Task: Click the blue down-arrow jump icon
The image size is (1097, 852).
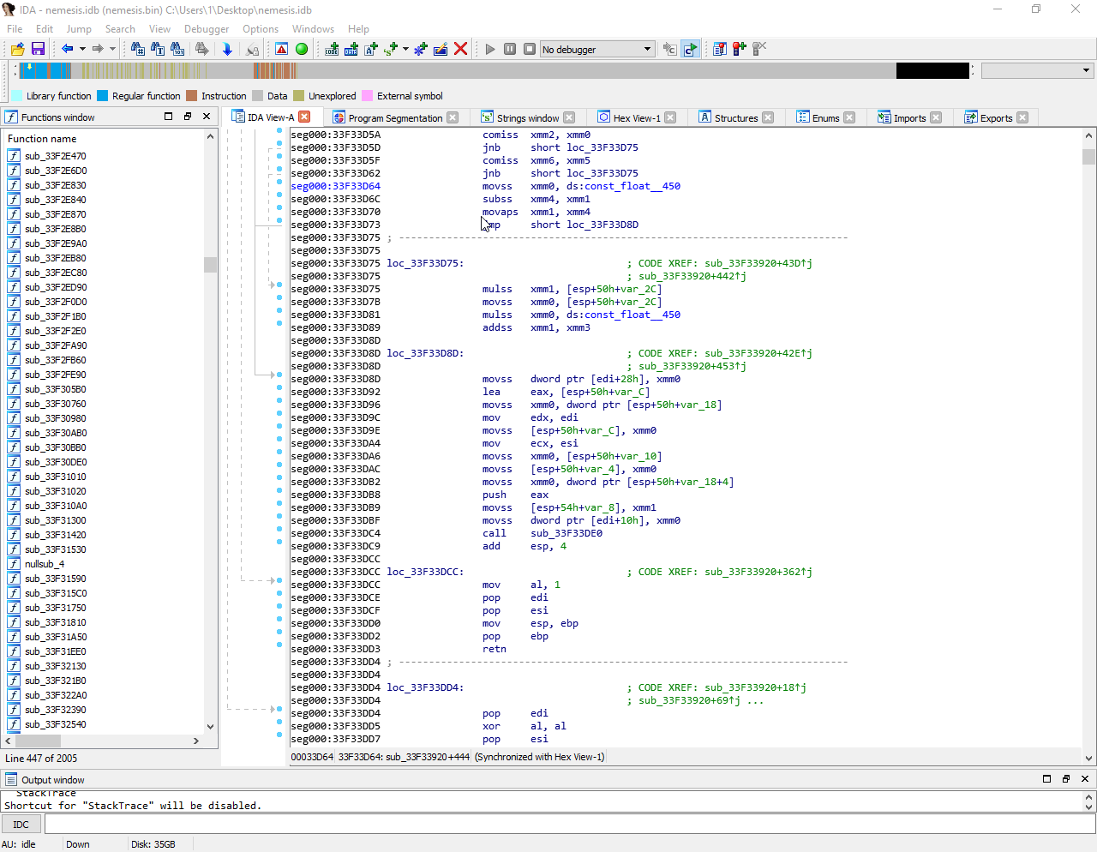Action: click(227, 49)
